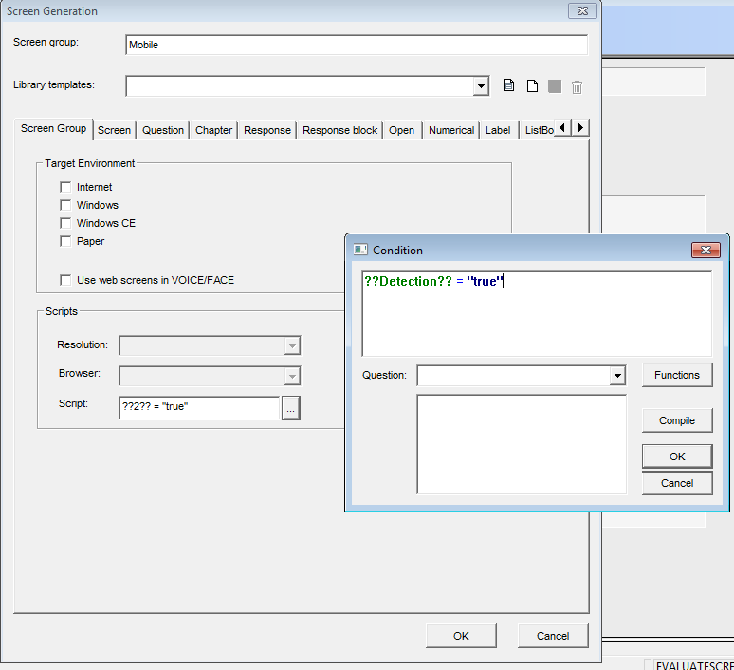Close the Condition dialog

[706, 250]
